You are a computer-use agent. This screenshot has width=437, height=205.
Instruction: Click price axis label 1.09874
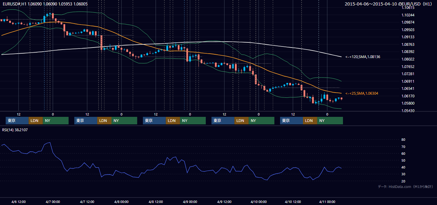[x=408, y=22]
